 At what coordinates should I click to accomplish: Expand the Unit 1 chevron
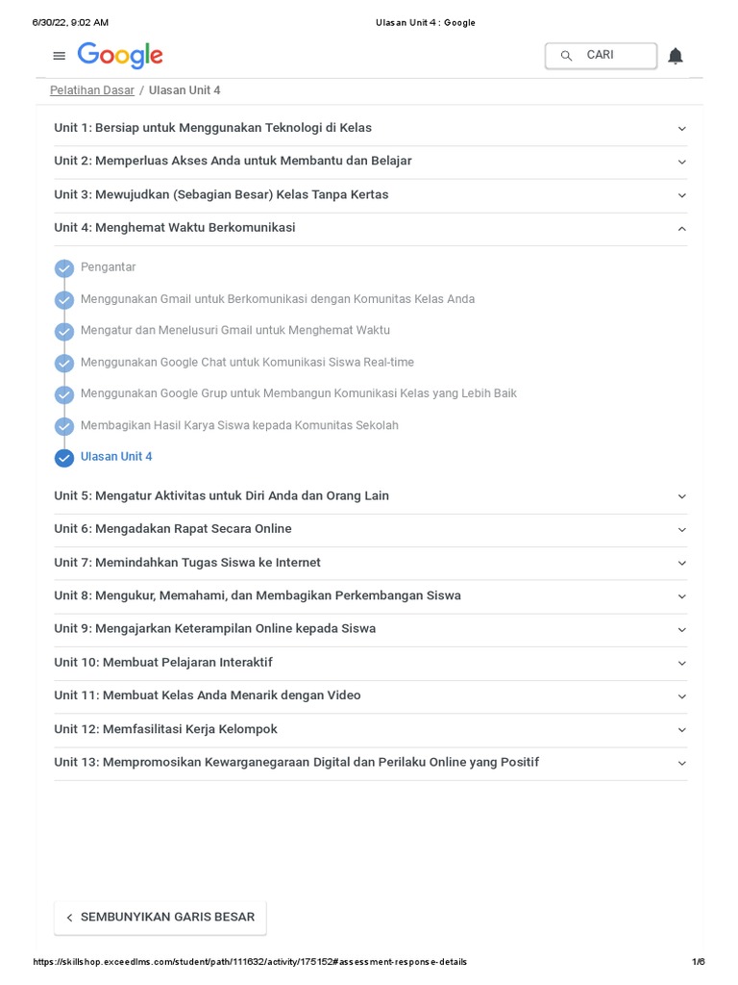click(x=682, y=129)
